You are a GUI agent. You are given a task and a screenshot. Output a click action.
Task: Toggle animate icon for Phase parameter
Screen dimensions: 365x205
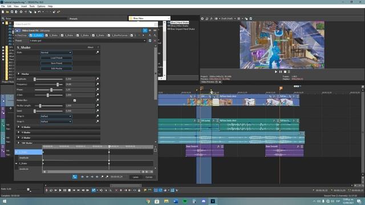click(98, 89)
